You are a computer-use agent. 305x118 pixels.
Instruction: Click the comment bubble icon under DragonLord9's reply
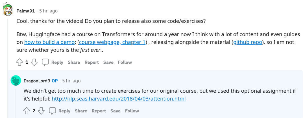coord(53,111)
